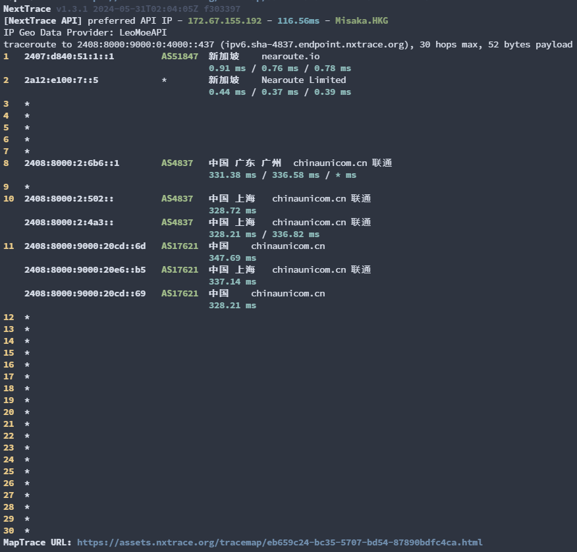Click the 336.58 ms latency on hop 8
This screenshot has height=552, width=577.
tap(296, 175)
